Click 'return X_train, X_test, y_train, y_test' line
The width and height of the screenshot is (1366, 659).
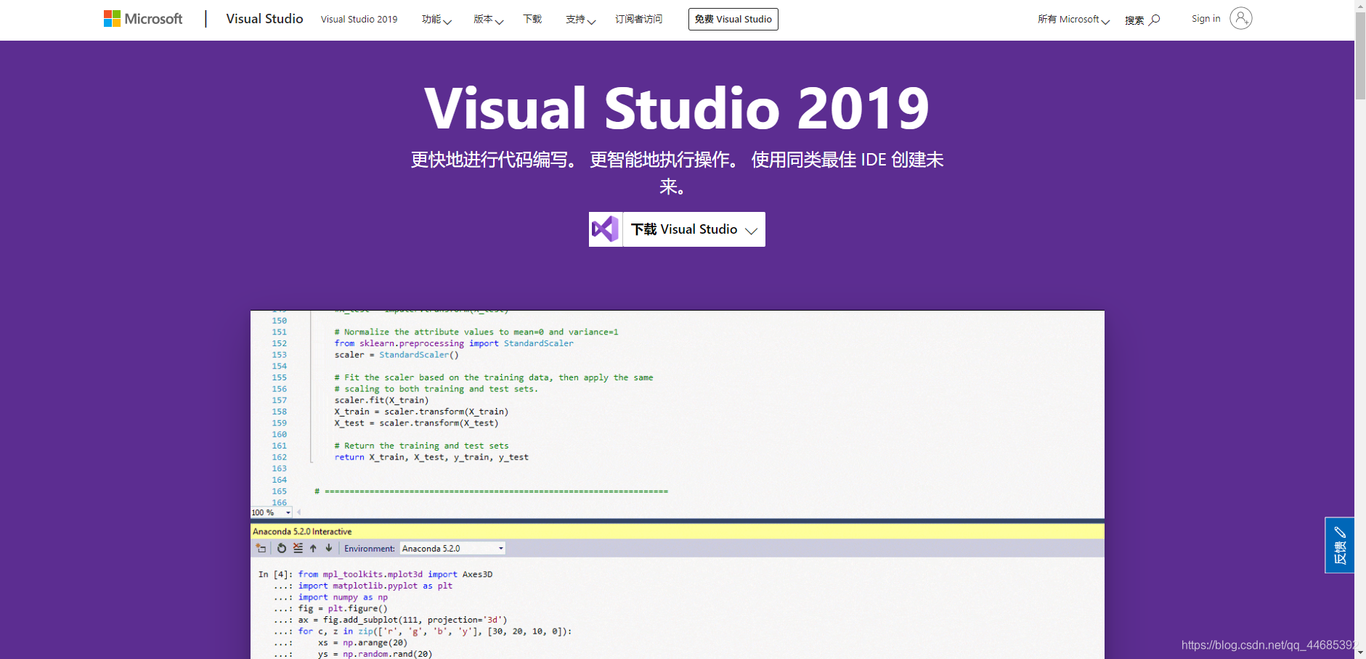click(431, 457)
